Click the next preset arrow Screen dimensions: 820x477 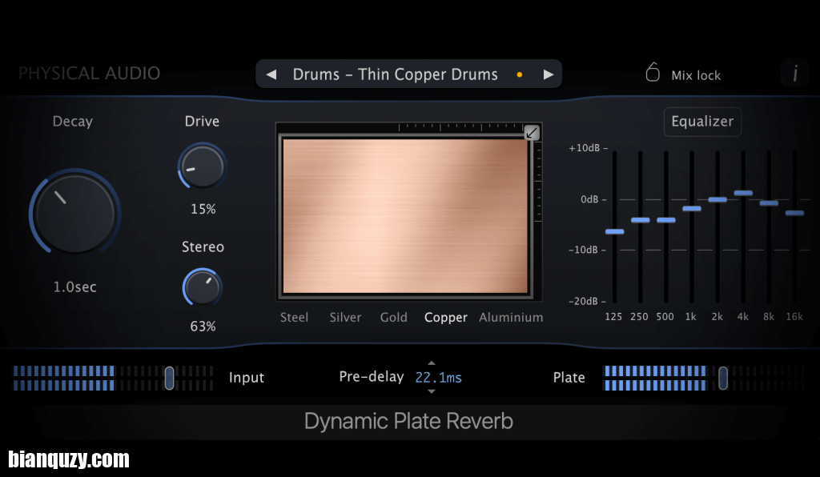point(549,74)
